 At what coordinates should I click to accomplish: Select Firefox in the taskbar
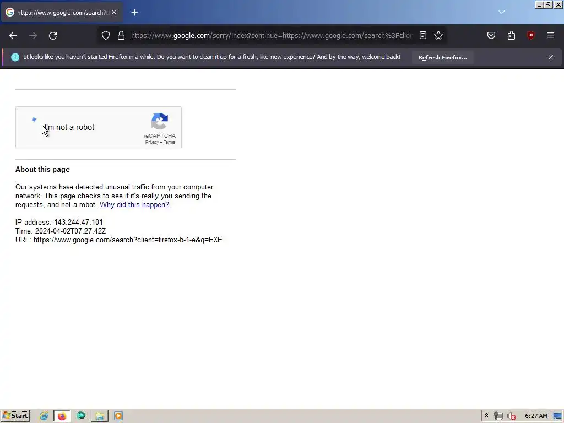tap(62, 416)
